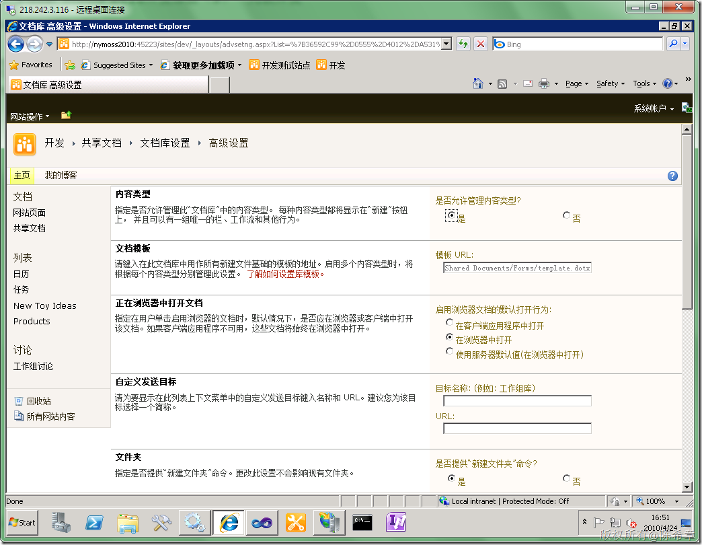Open the blank new tab button
The height and width of the screenshot is (545, 702).
click(x=220, y=85)
